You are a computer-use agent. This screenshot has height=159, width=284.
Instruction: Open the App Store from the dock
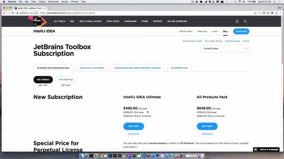[x=167, y=155]
